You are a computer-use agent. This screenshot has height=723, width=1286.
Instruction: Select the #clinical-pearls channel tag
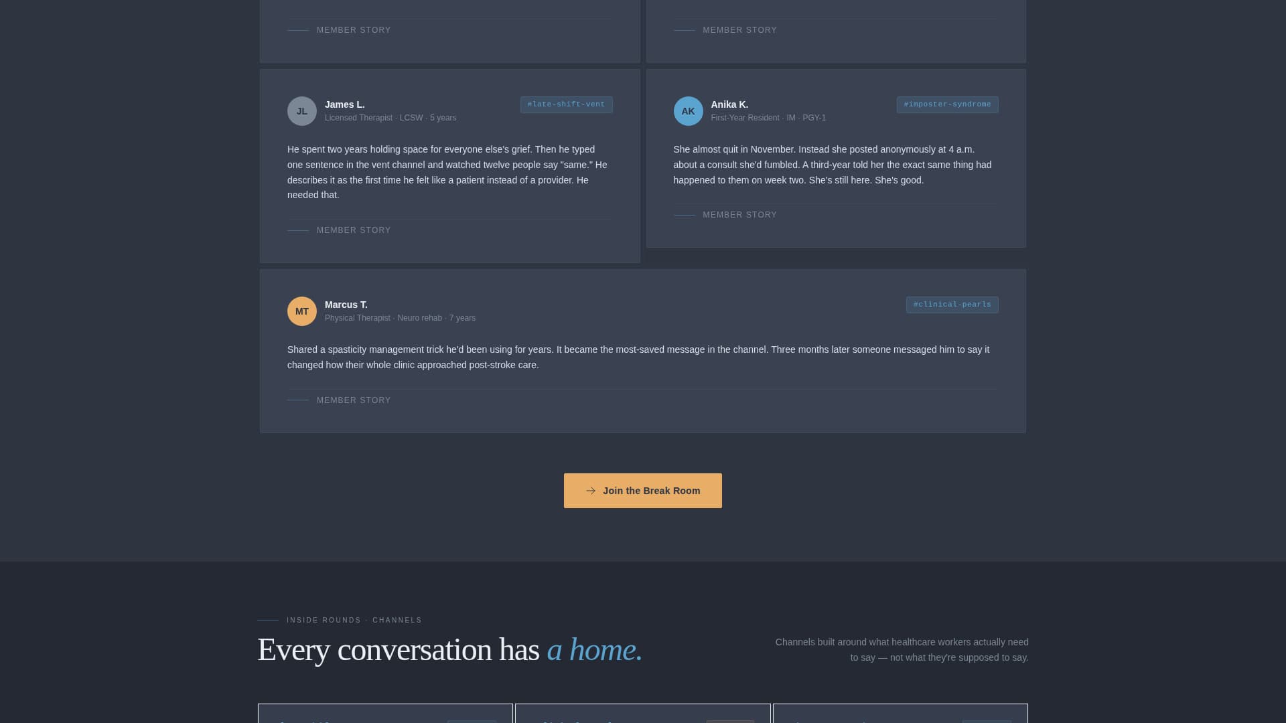(x=952, y=304)
